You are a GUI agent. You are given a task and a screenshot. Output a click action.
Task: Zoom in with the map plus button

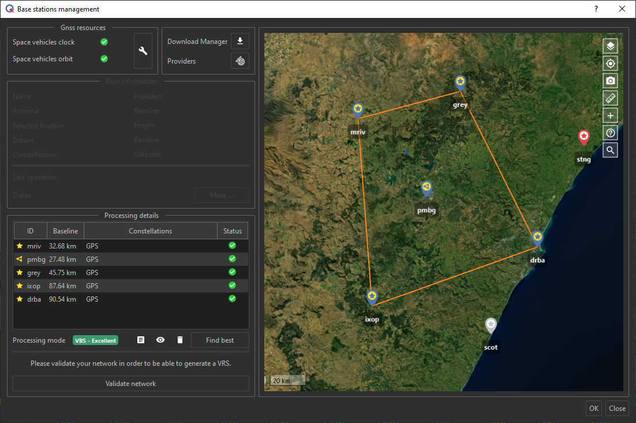[x=611, y=116]
